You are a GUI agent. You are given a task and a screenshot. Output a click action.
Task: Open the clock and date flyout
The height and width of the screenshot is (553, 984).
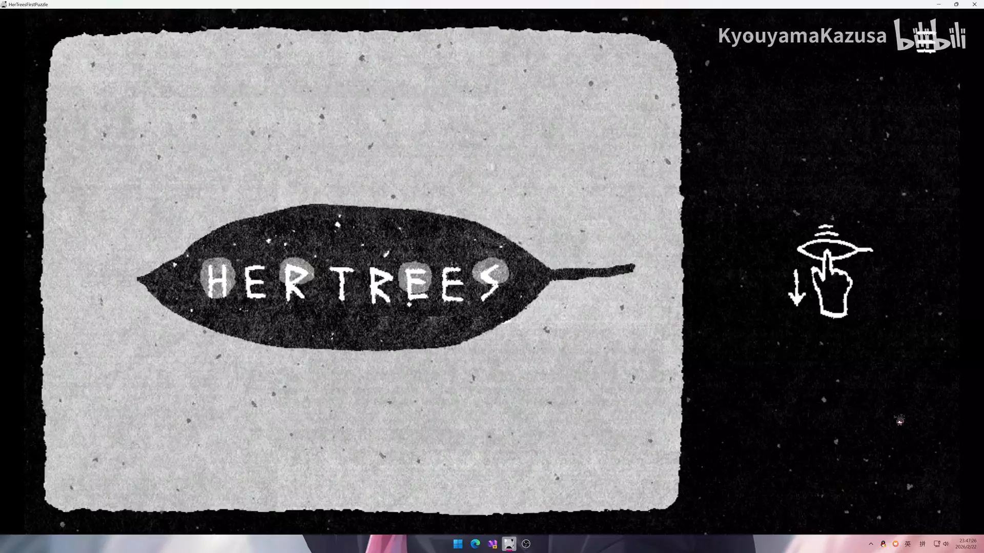(x=966, y=544)
